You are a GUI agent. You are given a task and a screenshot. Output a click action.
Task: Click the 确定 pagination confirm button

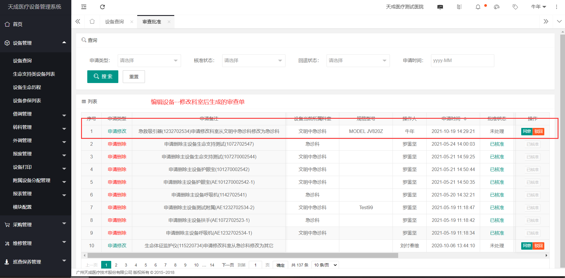pos(280,265)
